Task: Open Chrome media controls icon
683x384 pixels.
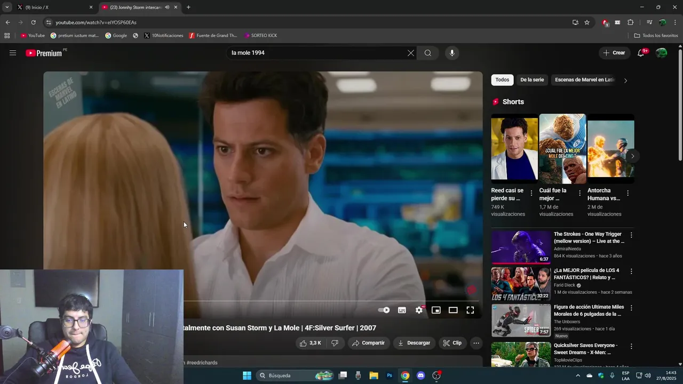Action: [649, 22]
